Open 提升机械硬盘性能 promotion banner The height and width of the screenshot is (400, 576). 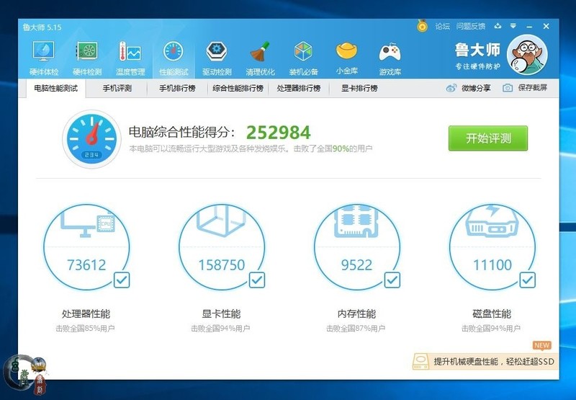[x=485, y=361]
